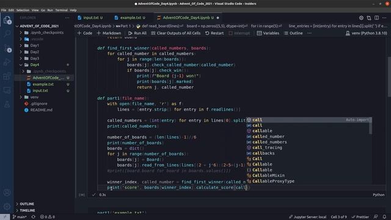The image size is (391, 220).
Task: Open the Extensions view
Action: [7, 76]
